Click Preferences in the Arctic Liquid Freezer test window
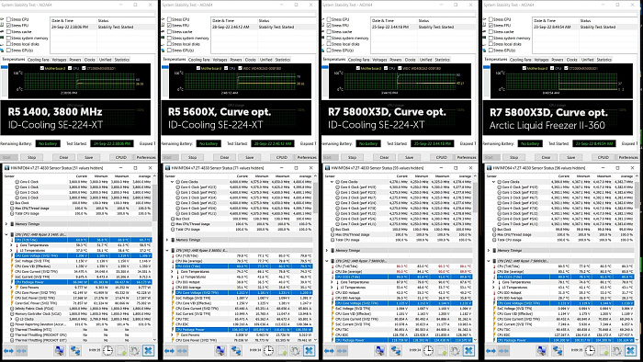 (x=627, y=157)
